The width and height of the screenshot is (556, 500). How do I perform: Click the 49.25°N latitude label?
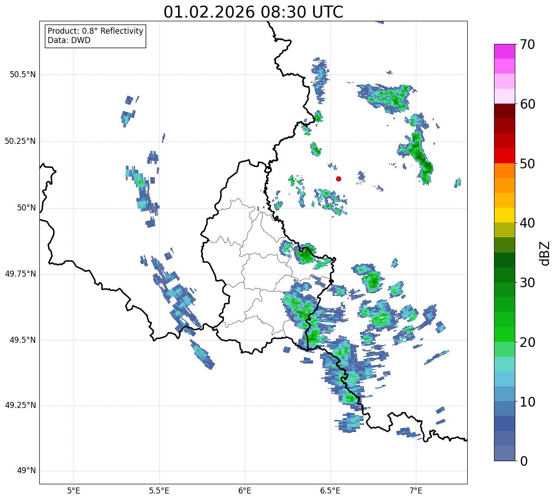(x=20, y=405)
